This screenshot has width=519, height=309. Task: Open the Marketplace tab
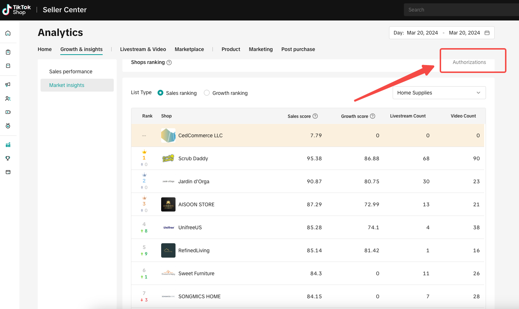tap(189, 49)
